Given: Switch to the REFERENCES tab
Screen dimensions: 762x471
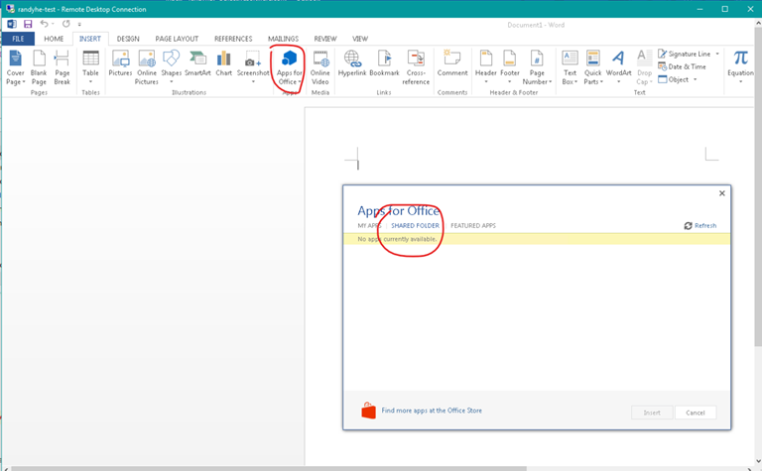Looking at the screenshot, I should [233, 39].
